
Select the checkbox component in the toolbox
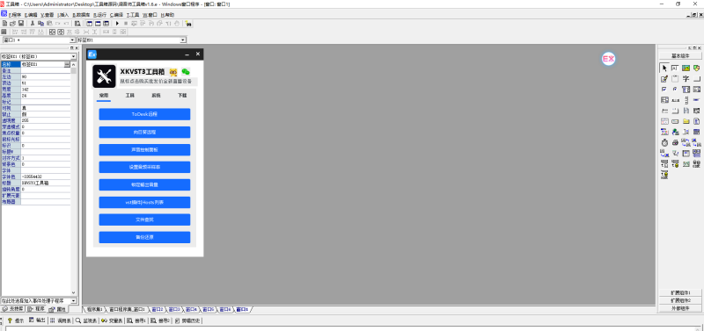click(x=664, y=90)
